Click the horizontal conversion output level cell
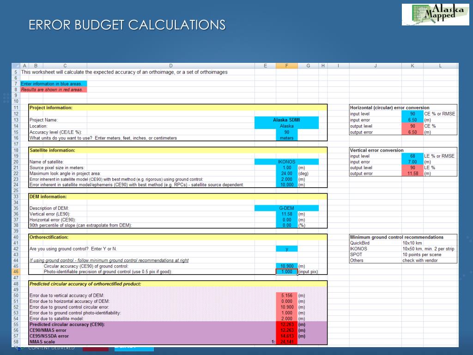 pos(412,126)
